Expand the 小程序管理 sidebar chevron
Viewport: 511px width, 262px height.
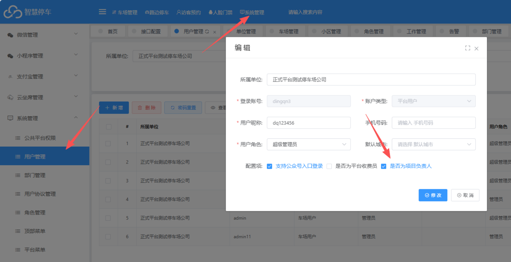coord(76,54)
